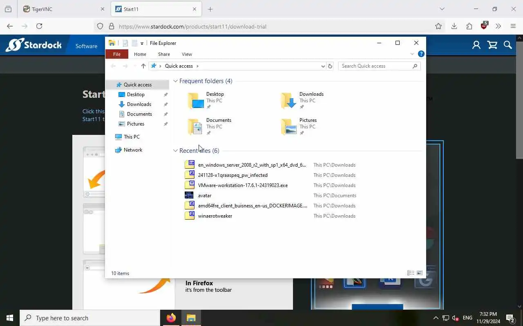This screenshot has width=523, height=326.
Task: Switch to the Home ribbon tab
Action: [x=140, y=54]
